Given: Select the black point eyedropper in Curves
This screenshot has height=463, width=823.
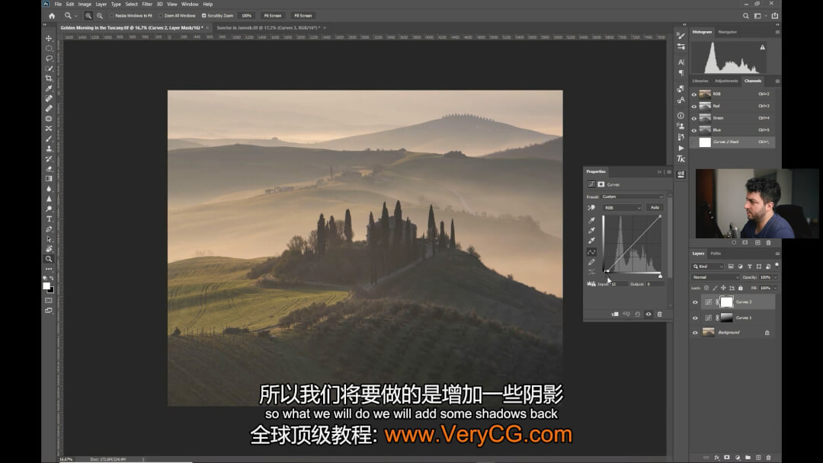Looking at the screenshot, I should click(591, 220).
